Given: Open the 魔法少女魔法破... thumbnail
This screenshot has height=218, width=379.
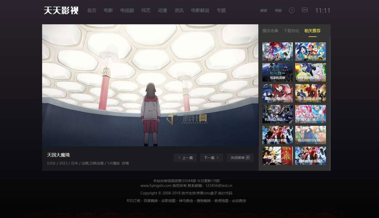Looking at the screenshot, I should tap(278, 93).
